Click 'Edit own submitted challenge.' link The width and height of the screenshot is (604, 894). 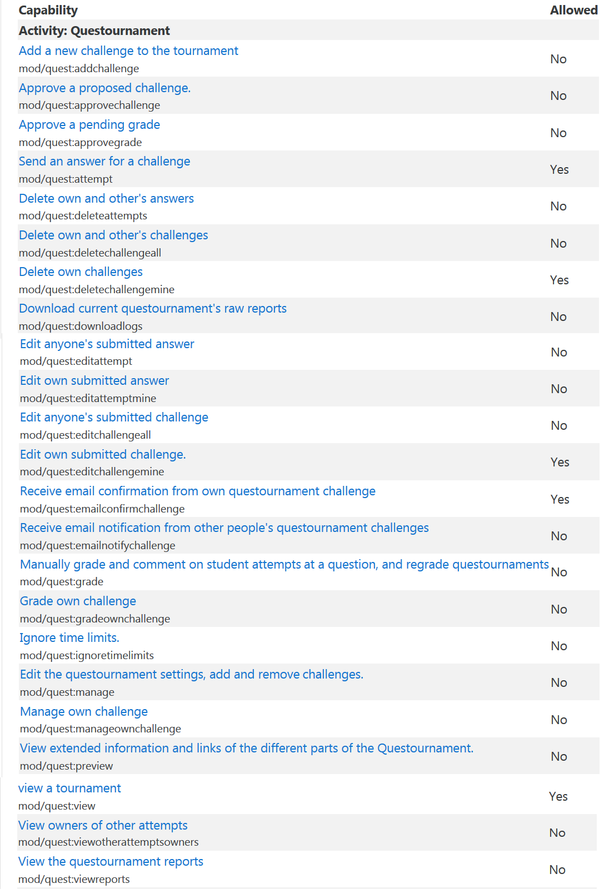pyautogui.click(x=103, y=455)
